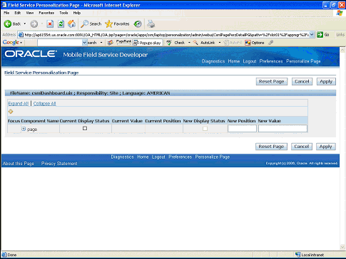Open the Help menu
The width and height of the screenshot is (346, 259).
tap(76, 13)
